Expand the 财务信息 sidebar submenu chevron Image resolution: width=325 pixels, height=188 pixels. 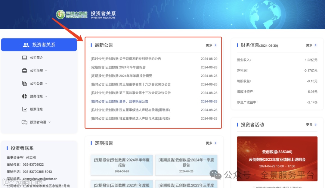(x=46, y=96)
